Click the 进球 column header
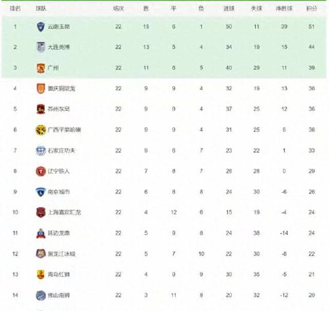Viewport: 329px width, 311px height. pyautogui.click(x=229, y=9)
